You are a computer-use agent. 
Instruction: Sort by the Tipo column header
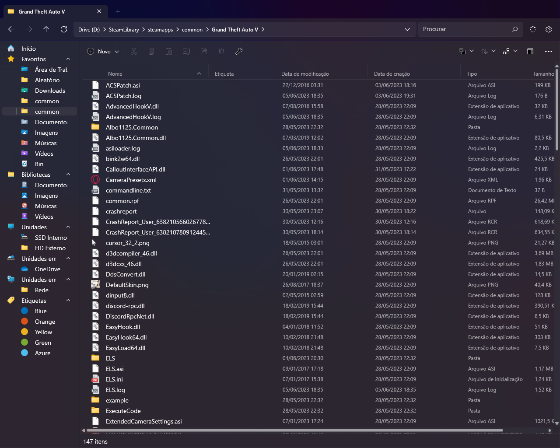coord(472,74)
